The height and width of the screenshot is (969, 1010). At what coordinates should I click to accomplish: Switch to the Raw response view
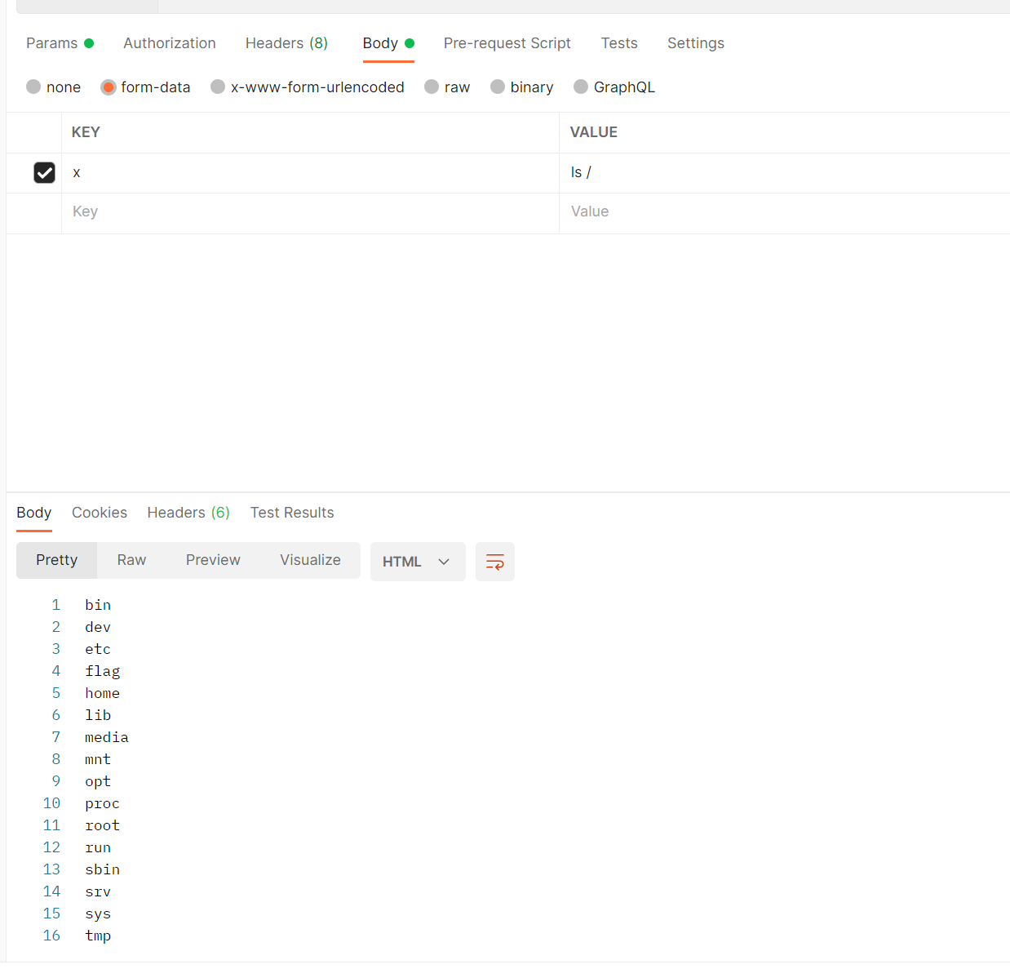point(131,560)
